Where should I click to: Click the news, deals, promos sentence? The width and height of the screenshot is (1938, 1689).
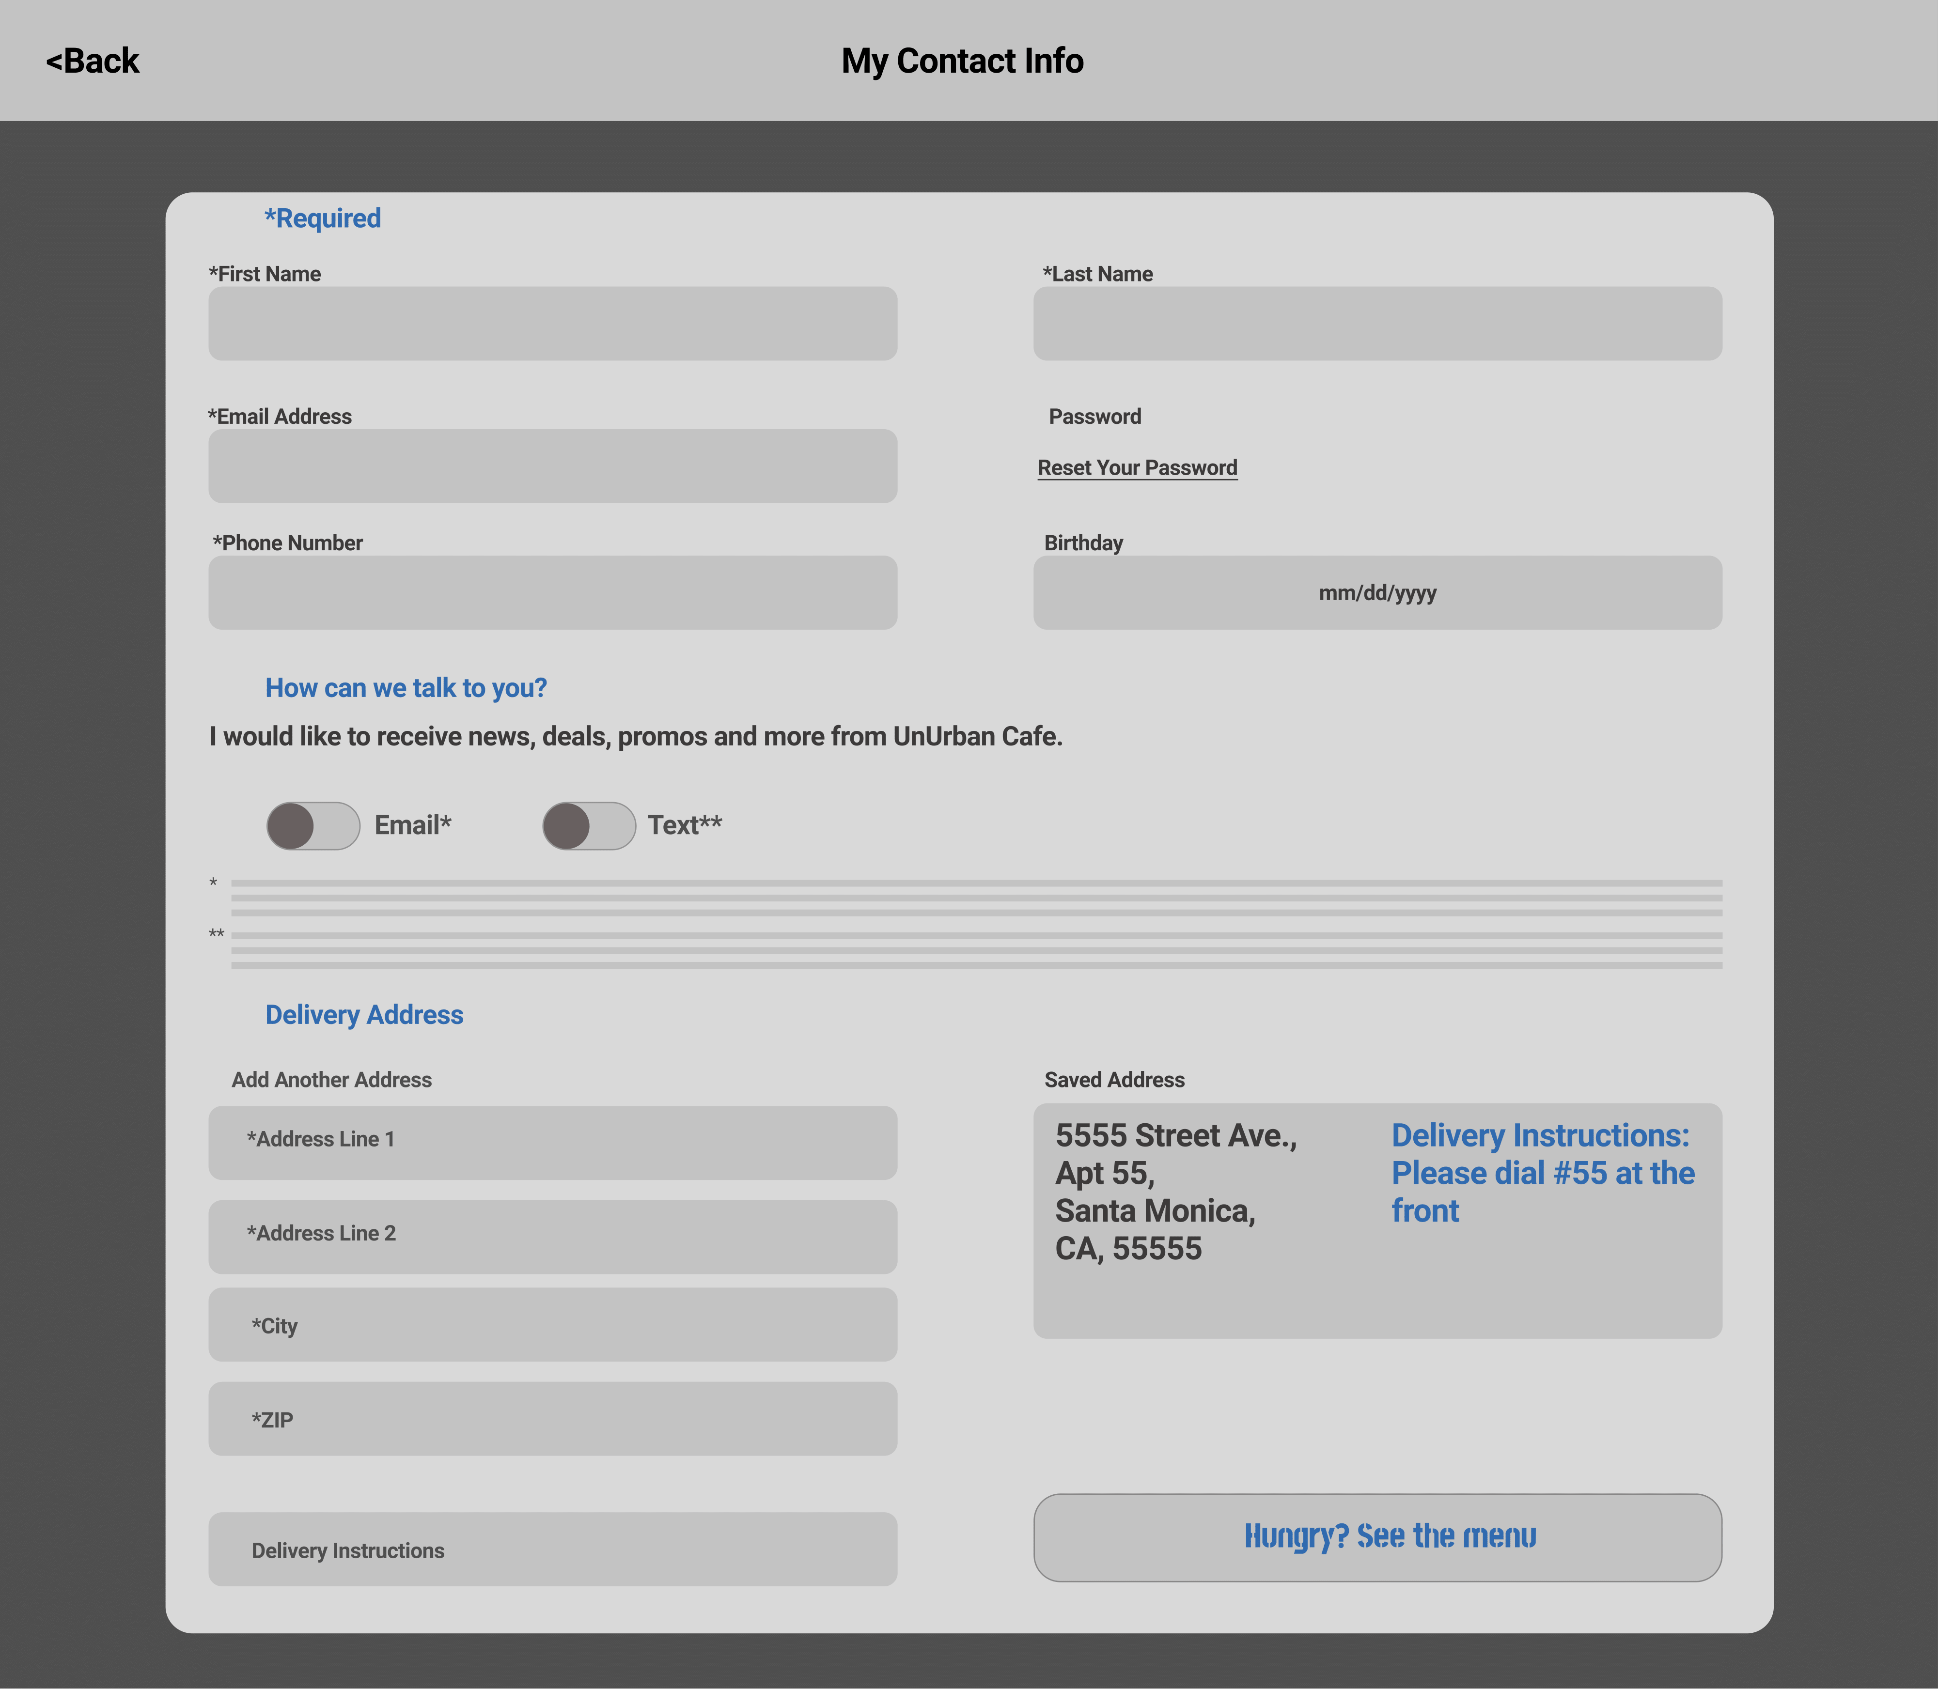coord(635,736)
